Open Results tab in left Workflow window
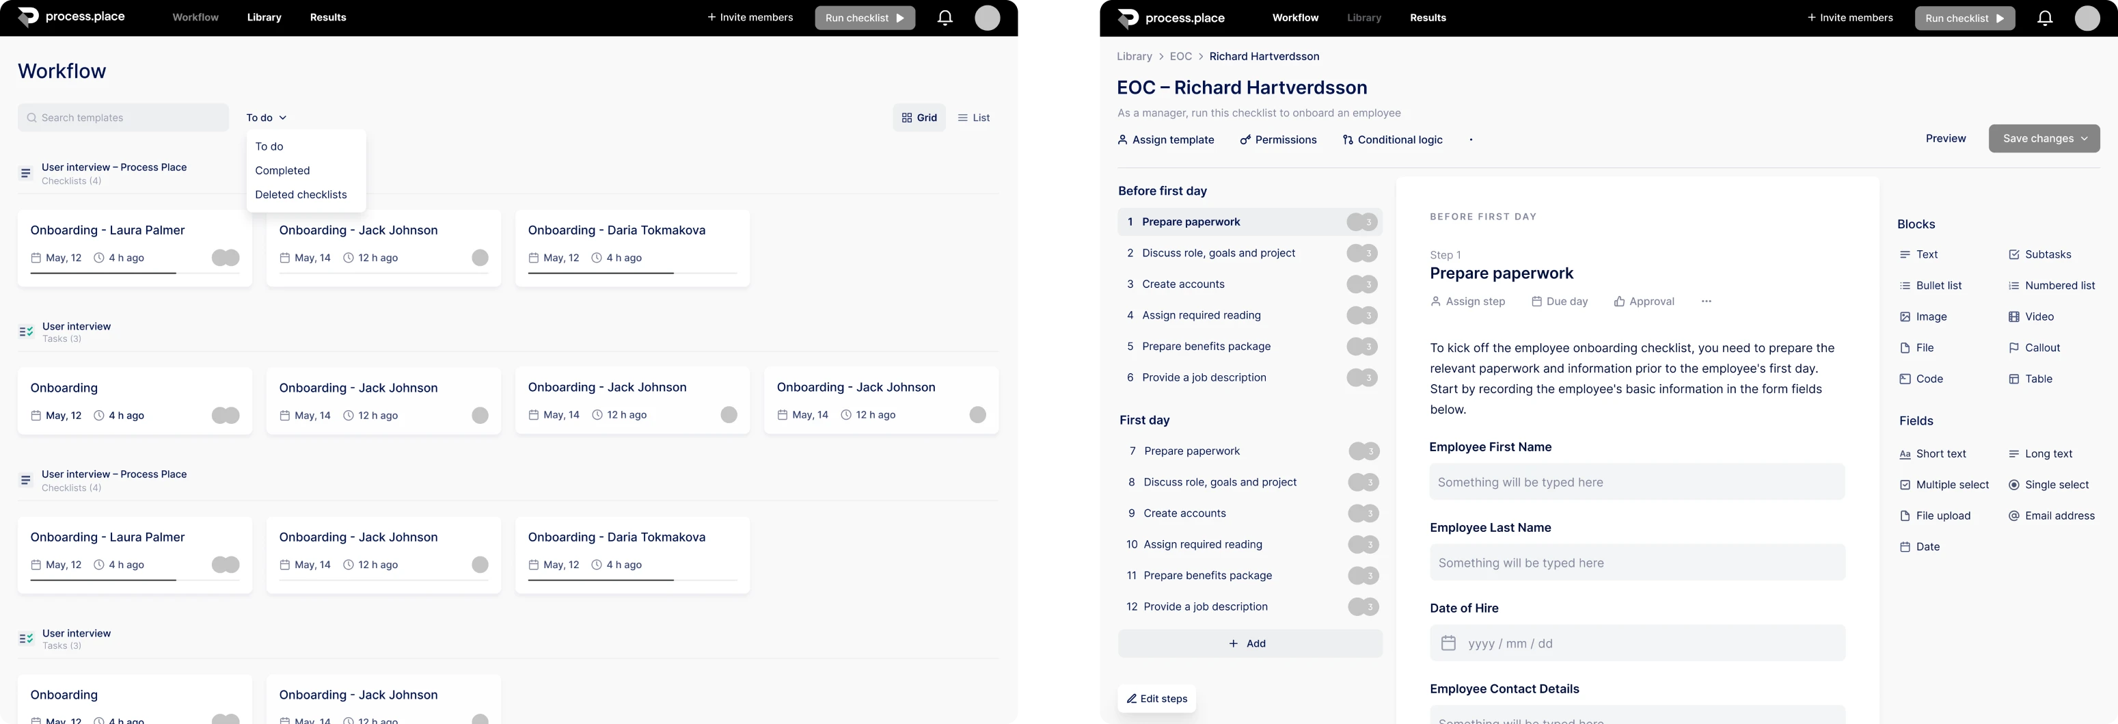The height and width of the screenshot is (724, 2118). (x=327, y=17)
